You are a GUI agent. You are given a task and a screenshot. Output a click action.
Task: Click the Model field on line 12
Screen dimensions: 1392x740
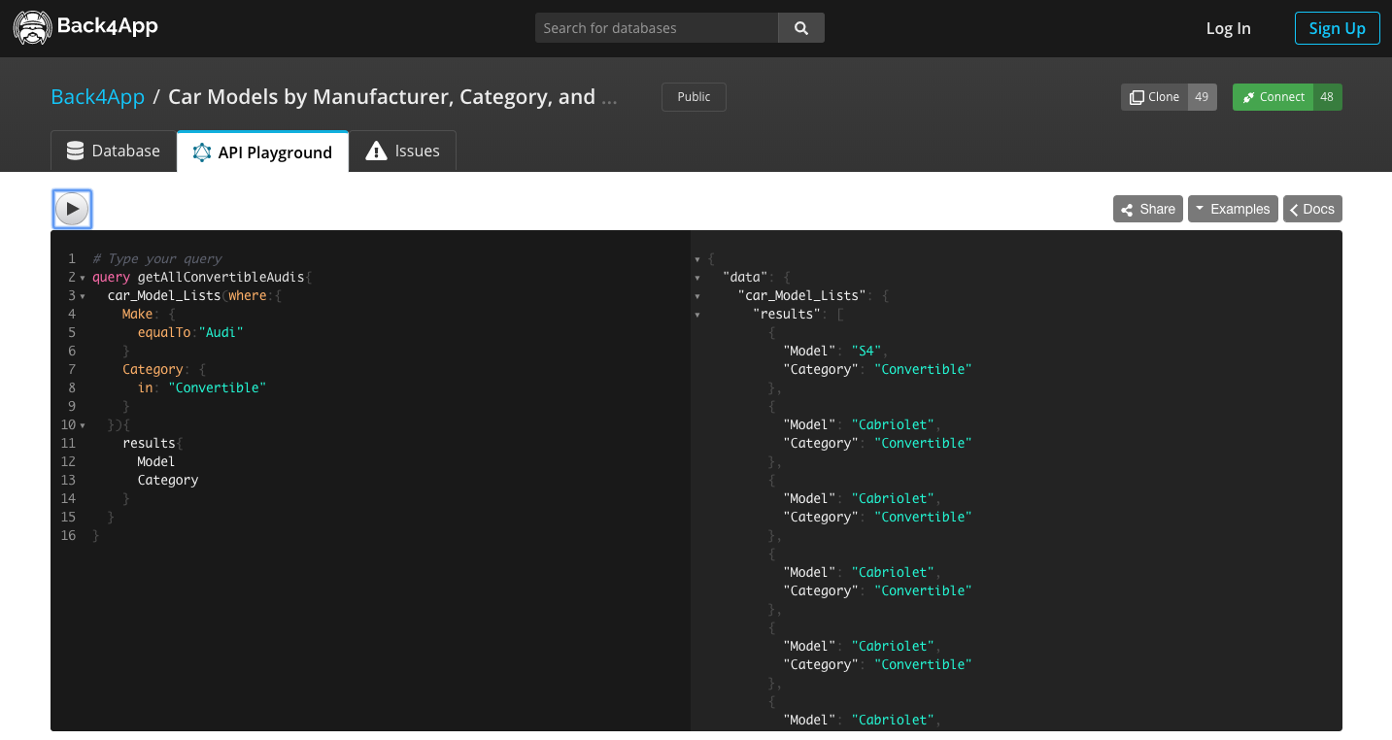(156, 461)
